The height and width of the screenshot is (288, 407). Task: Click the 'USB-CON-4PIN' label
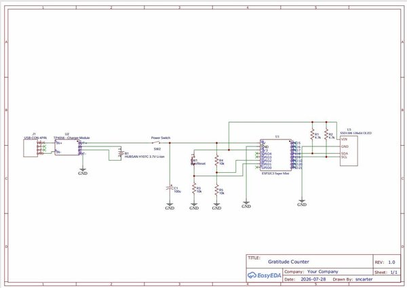(x=35, y=138)
